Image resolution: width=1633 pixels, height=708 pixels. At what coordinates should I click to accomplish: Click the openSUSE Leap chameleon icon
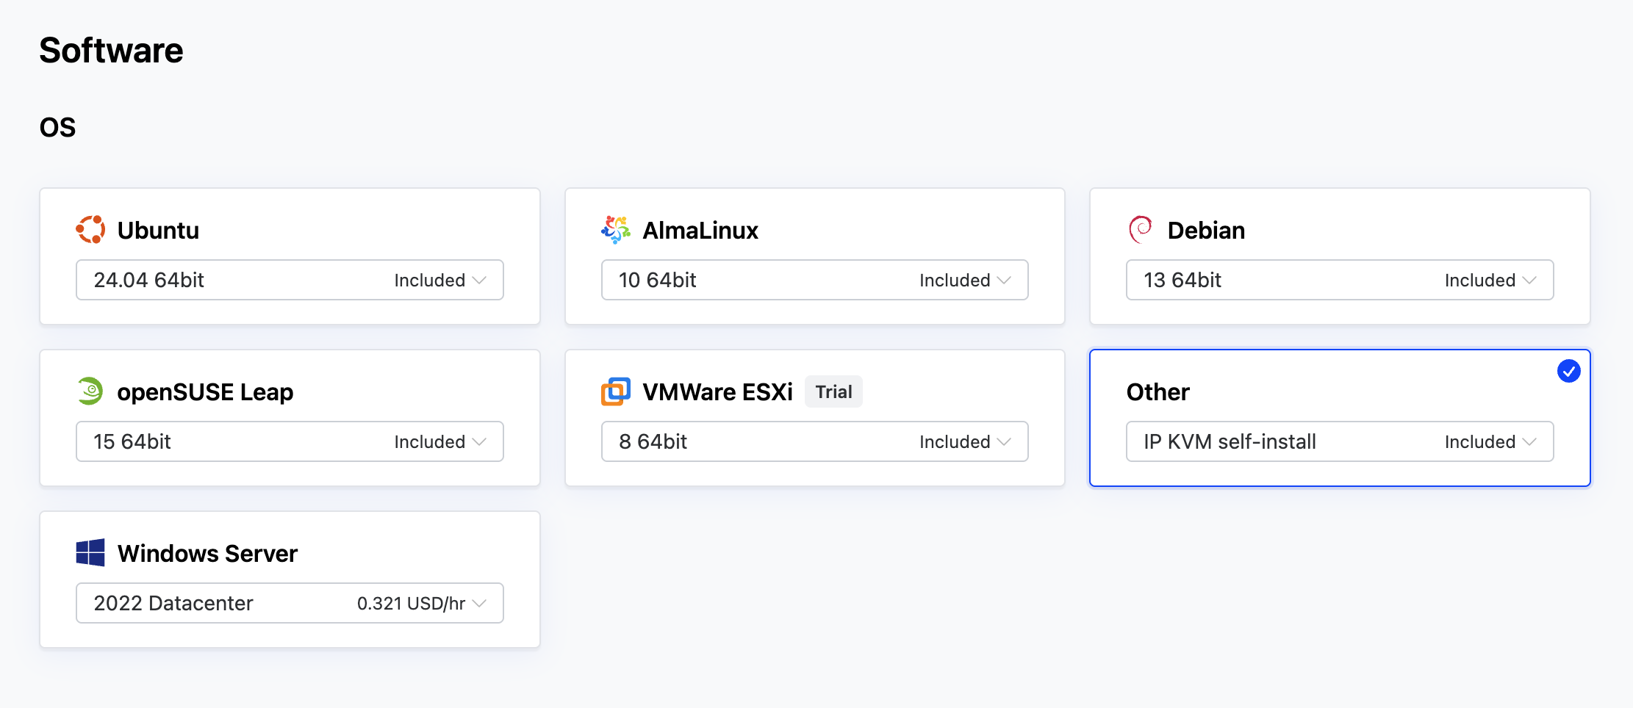[90, 391]
